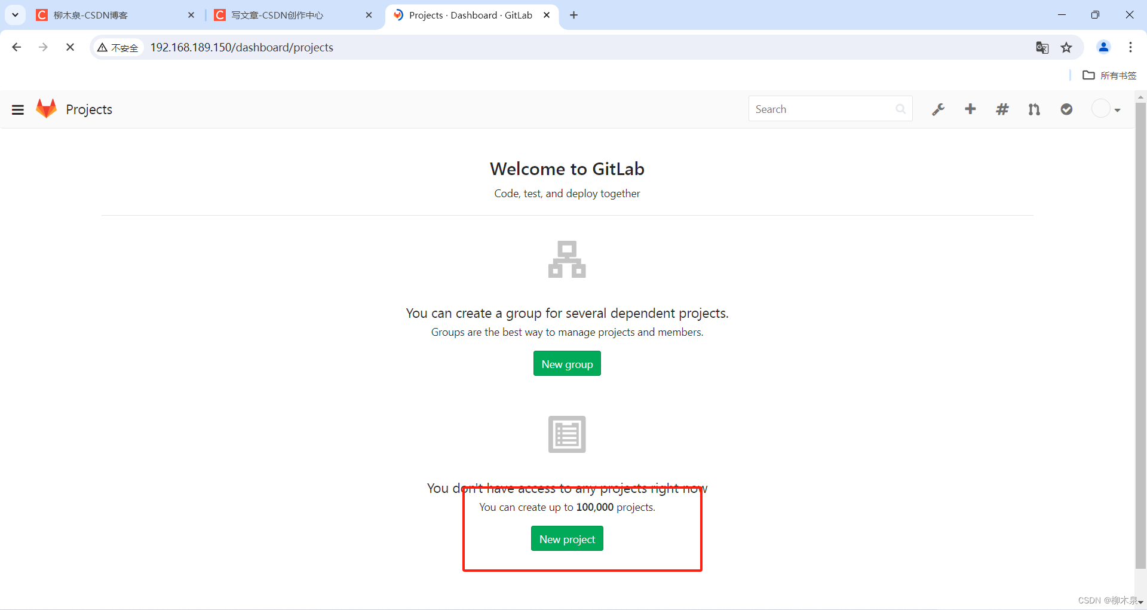This screenshot has height=610, width=1147.
Task: Go back to previous page
Action: click(x=17, y=47)
